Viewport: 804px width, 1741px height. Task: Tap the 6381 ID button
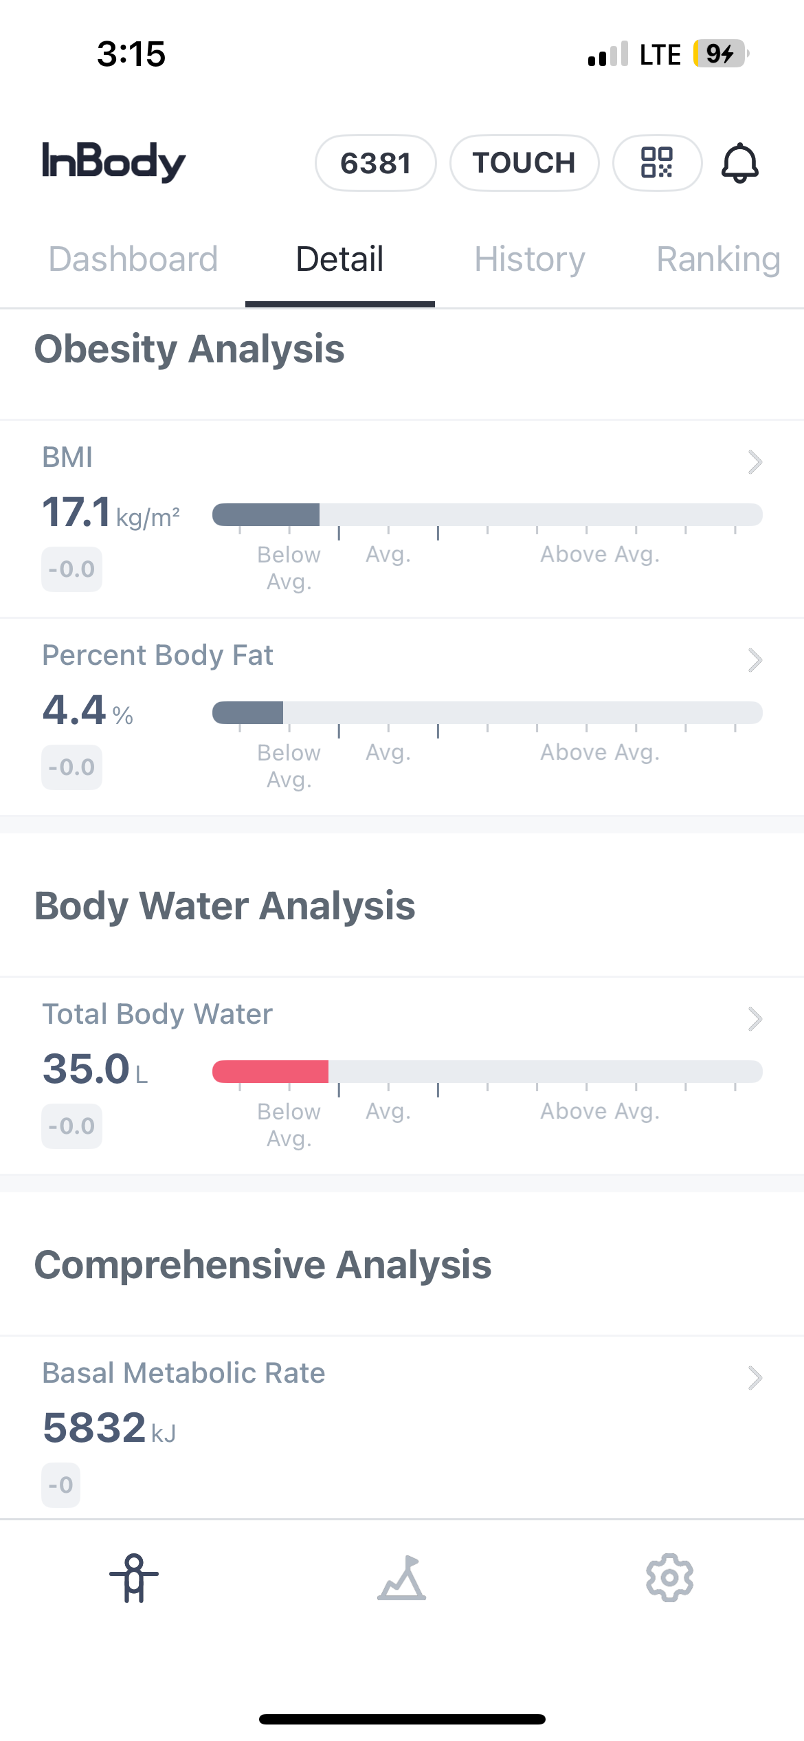click(x=375, y=163)
